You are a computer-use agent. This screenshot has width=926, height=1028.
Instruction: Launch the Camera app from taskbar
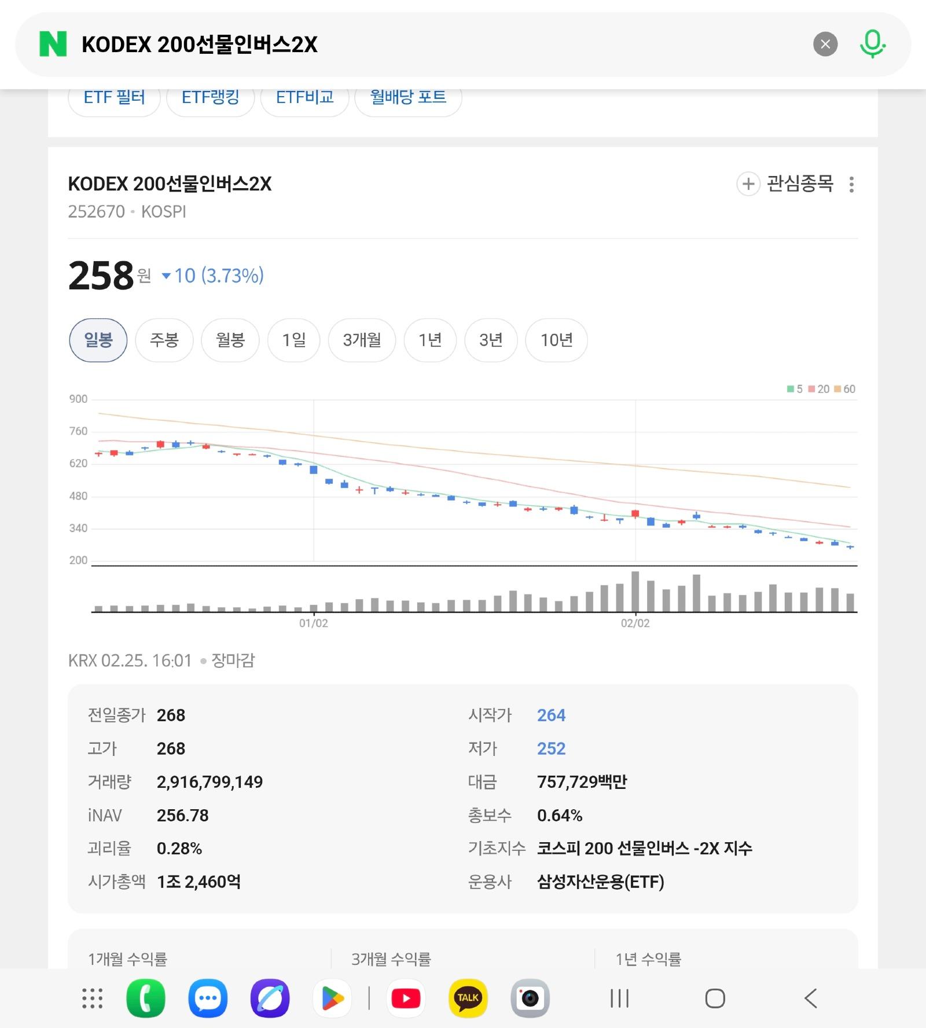click(x=530, y=998)
